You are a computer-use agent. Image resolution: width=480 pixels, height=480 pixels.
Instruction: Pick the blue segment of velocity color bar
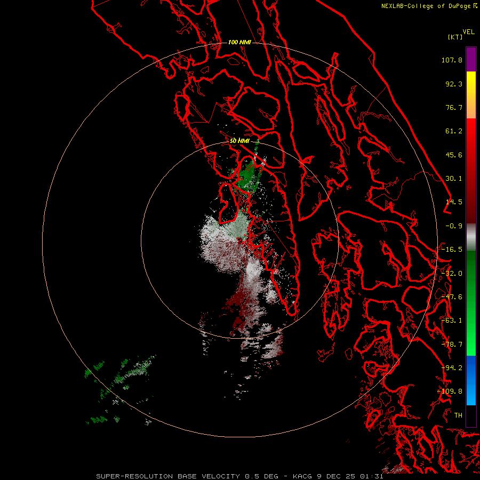point(471,380)
